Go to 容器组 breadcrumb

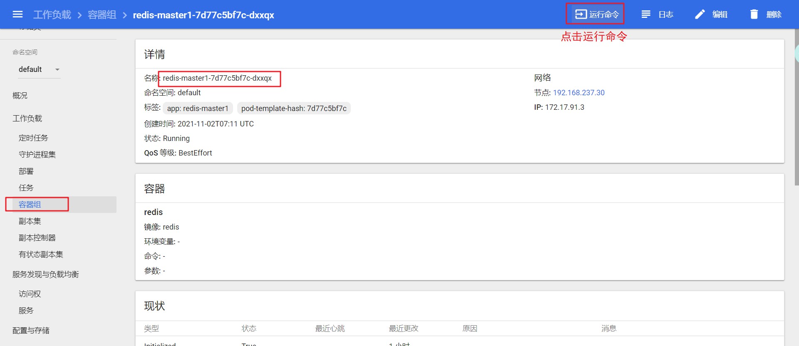tap(102, 15)
